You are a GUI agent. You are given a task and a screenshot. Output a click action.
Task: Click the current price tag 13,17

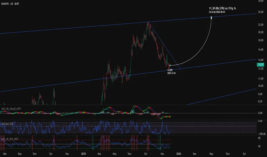point(260,65)
